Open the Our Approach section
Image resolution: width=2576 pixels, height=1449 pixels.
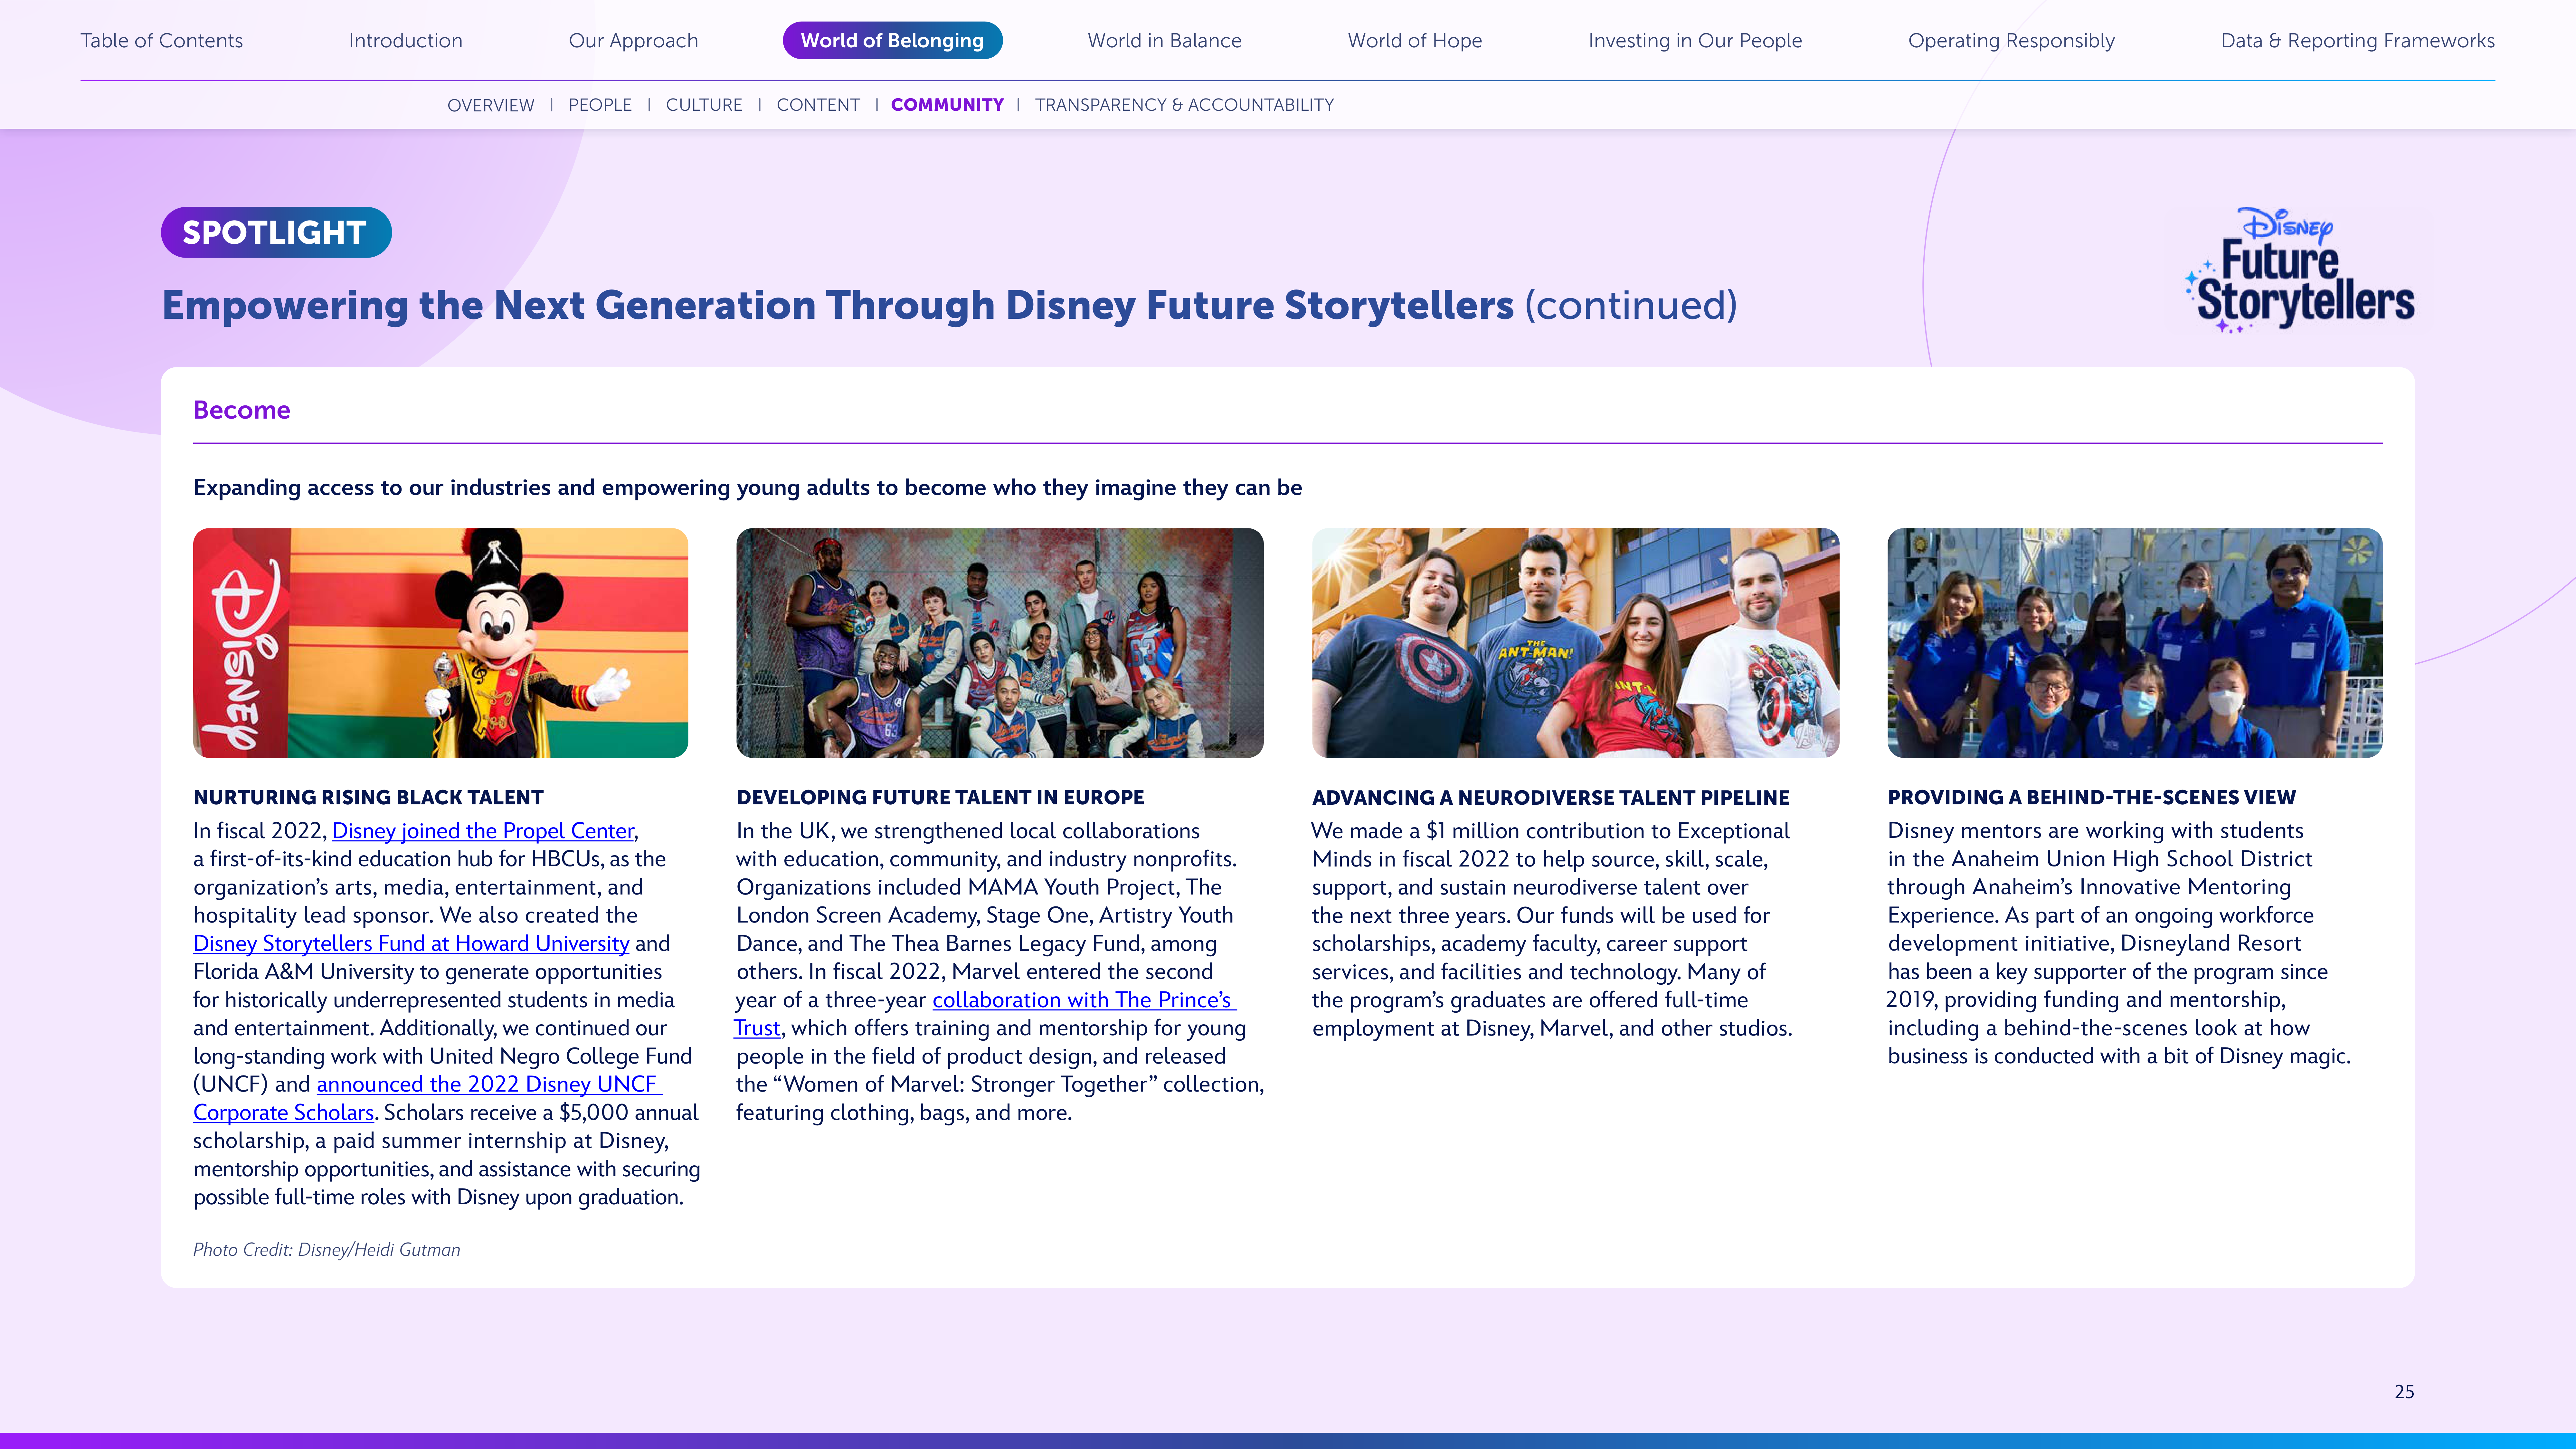pyautogui.click(x=633, y=41)
